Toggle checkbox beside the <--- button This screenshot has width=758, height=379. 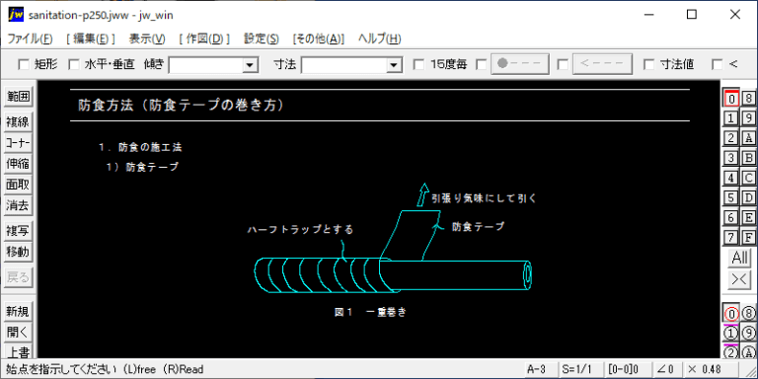pyautogui.click(x=563, y=64)
